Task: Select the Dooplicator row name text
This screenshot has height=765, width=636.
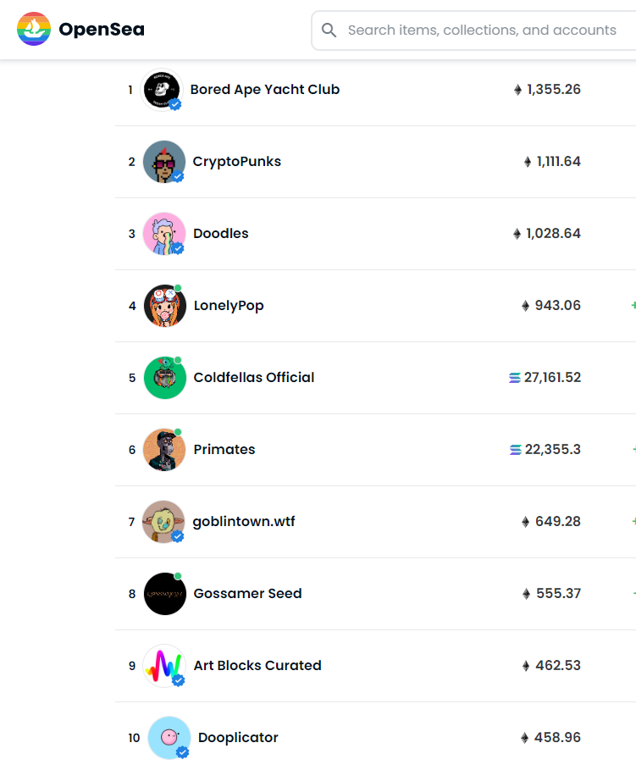Action: (x=238, y=738)
